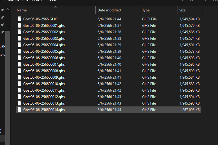Select the file name Gost06-06-256600008.ghs
This screenshot has width=218, height=145.
[44, 71]
